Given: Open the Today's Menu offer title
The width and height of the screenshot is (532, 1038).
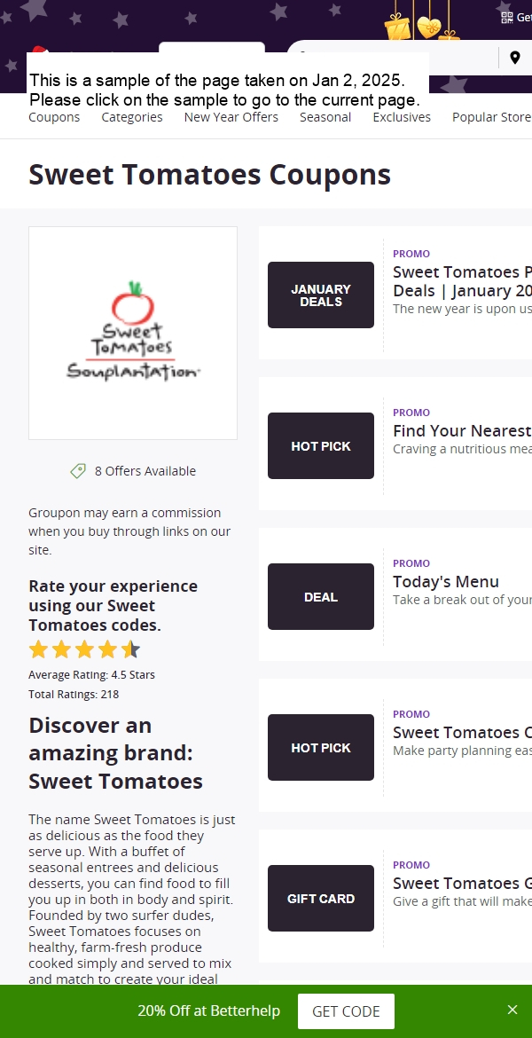Looking at the screenshot, I should pos(446,582).
